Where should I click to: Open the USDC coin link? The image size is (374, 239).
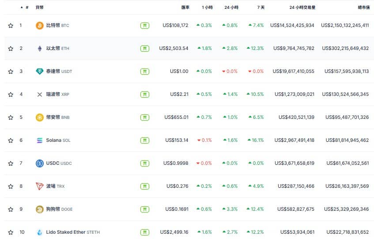click(x=59, y=163)
